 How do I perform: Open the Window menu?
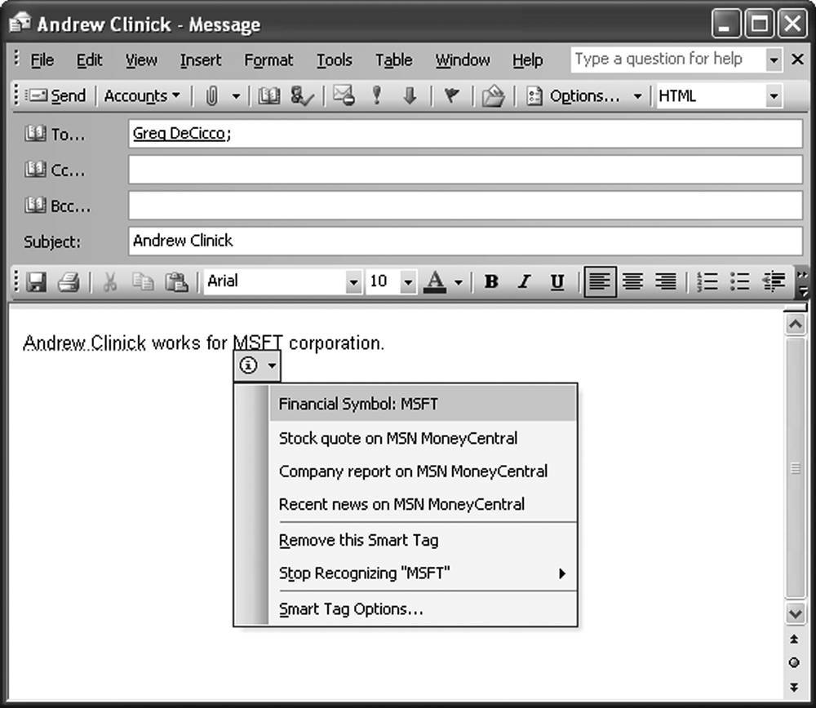[463, 60]
